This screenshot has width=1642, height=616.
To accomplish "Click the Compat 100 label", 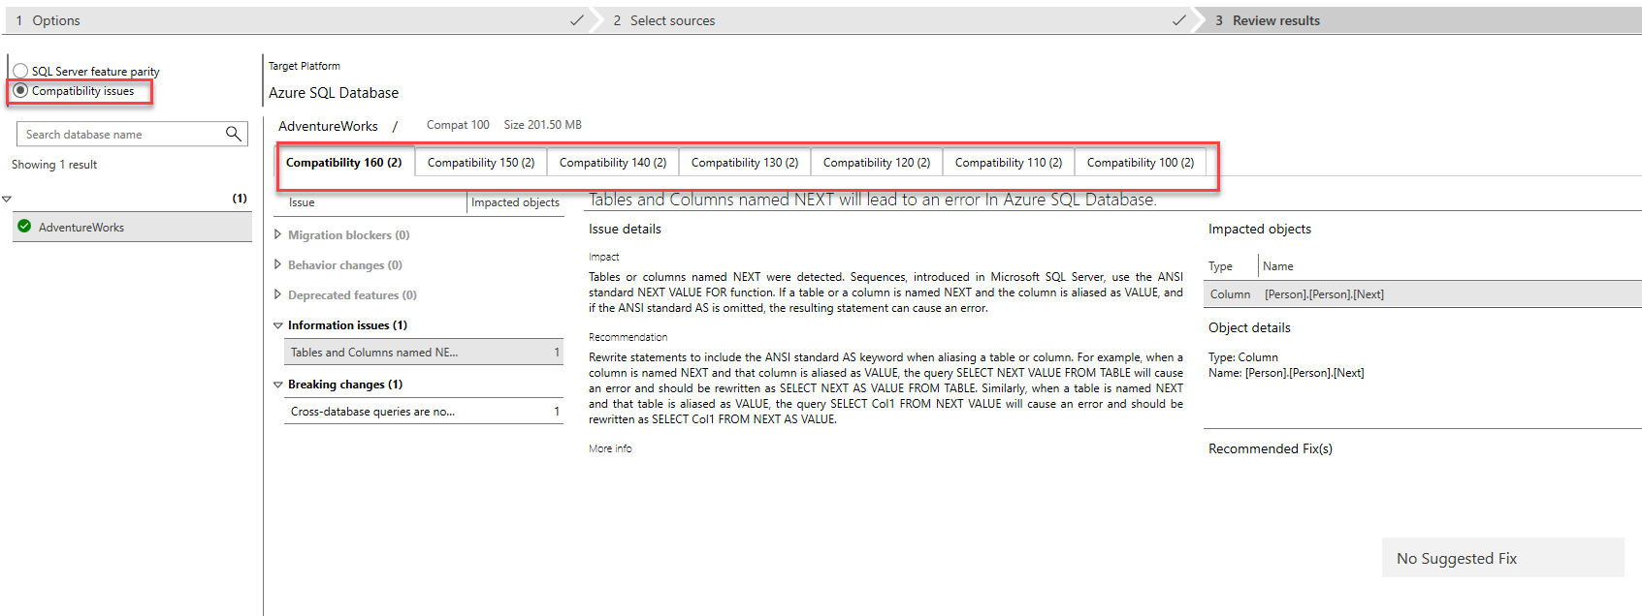I will tap(458, 125).
